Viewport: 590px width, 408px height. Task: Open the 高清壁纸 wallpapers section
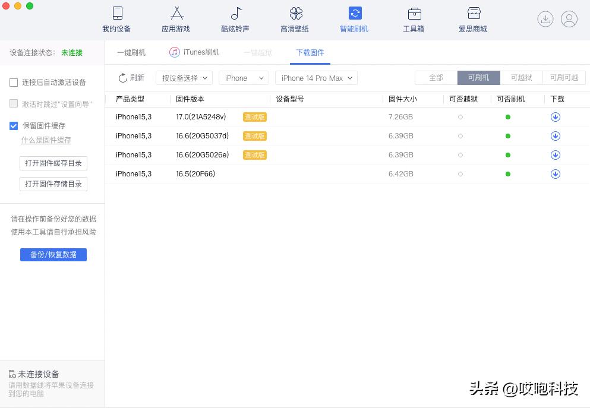point(295,20)
